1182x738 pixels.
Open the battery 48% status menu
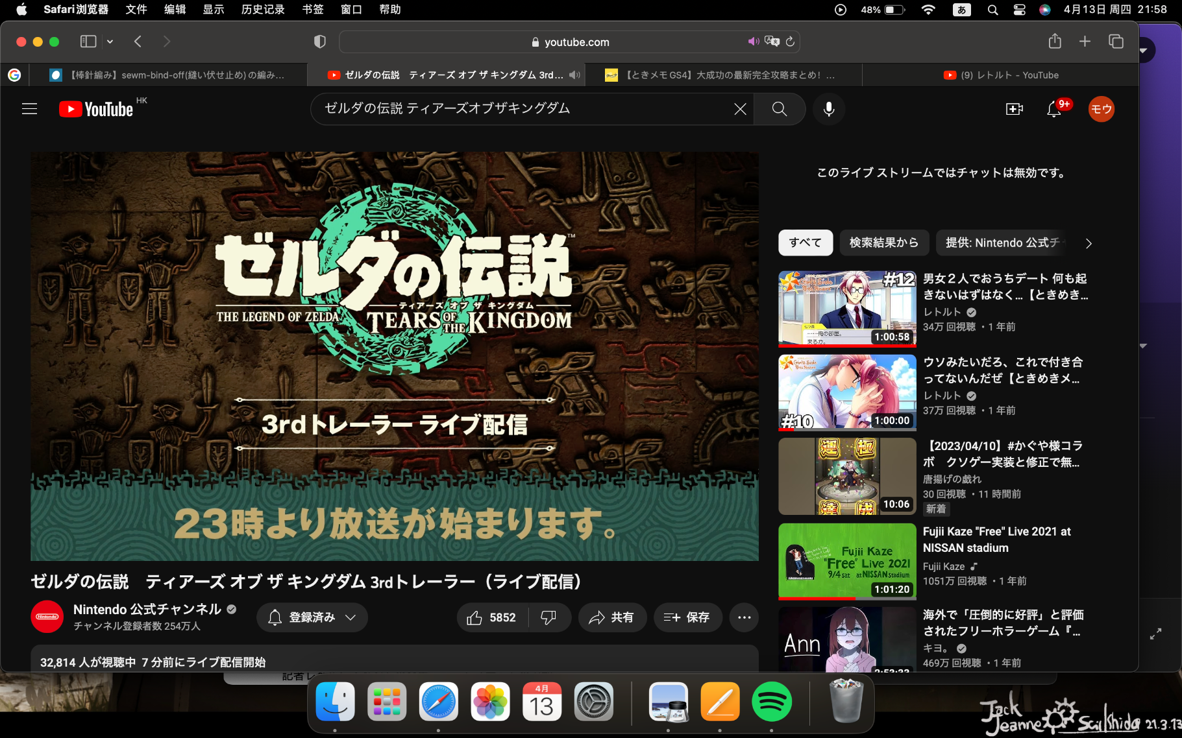tap(883, 10)
